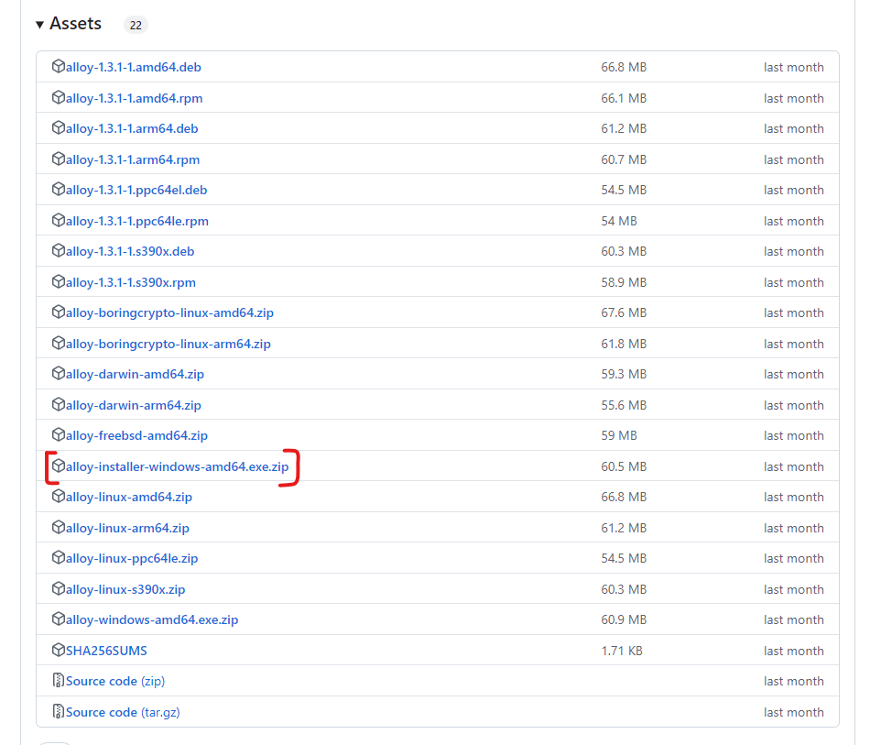
Task: Click the Assets count badge 22
Action: [136, 25]
